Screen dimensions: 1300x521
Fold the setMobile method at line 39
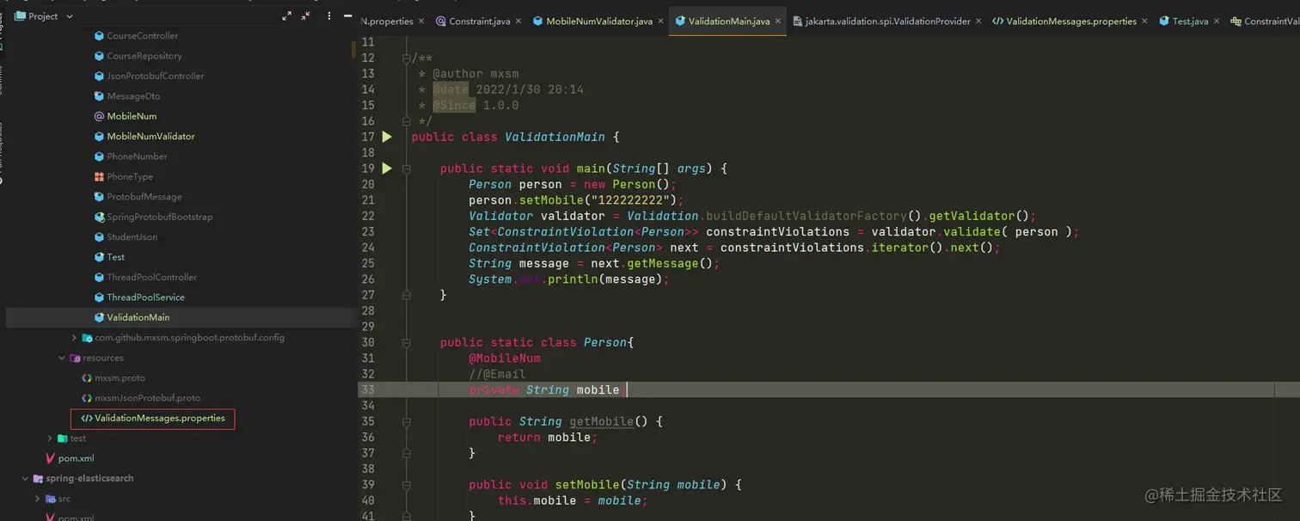tap(407, 485)
